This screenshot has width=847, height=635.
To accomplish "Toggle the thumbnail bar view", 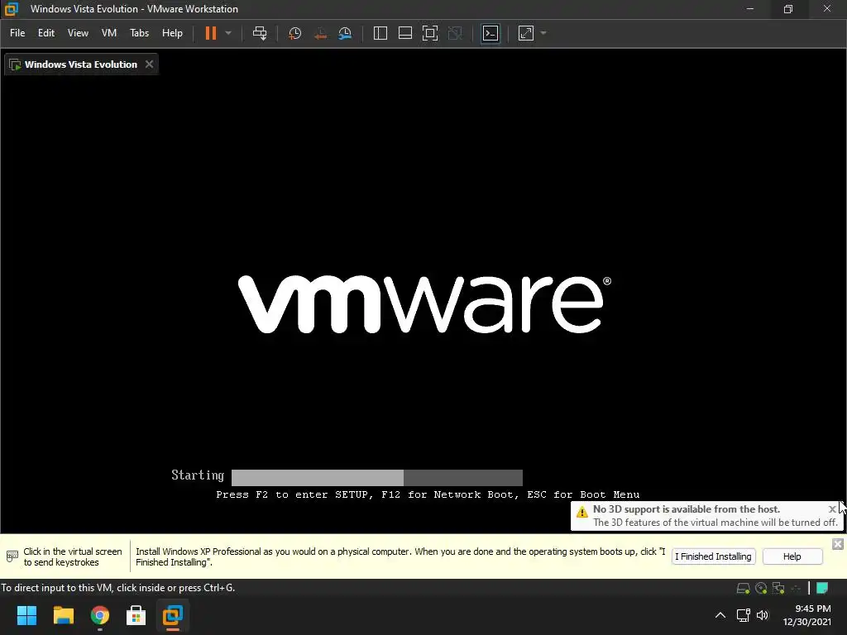I will click(405, 33).
